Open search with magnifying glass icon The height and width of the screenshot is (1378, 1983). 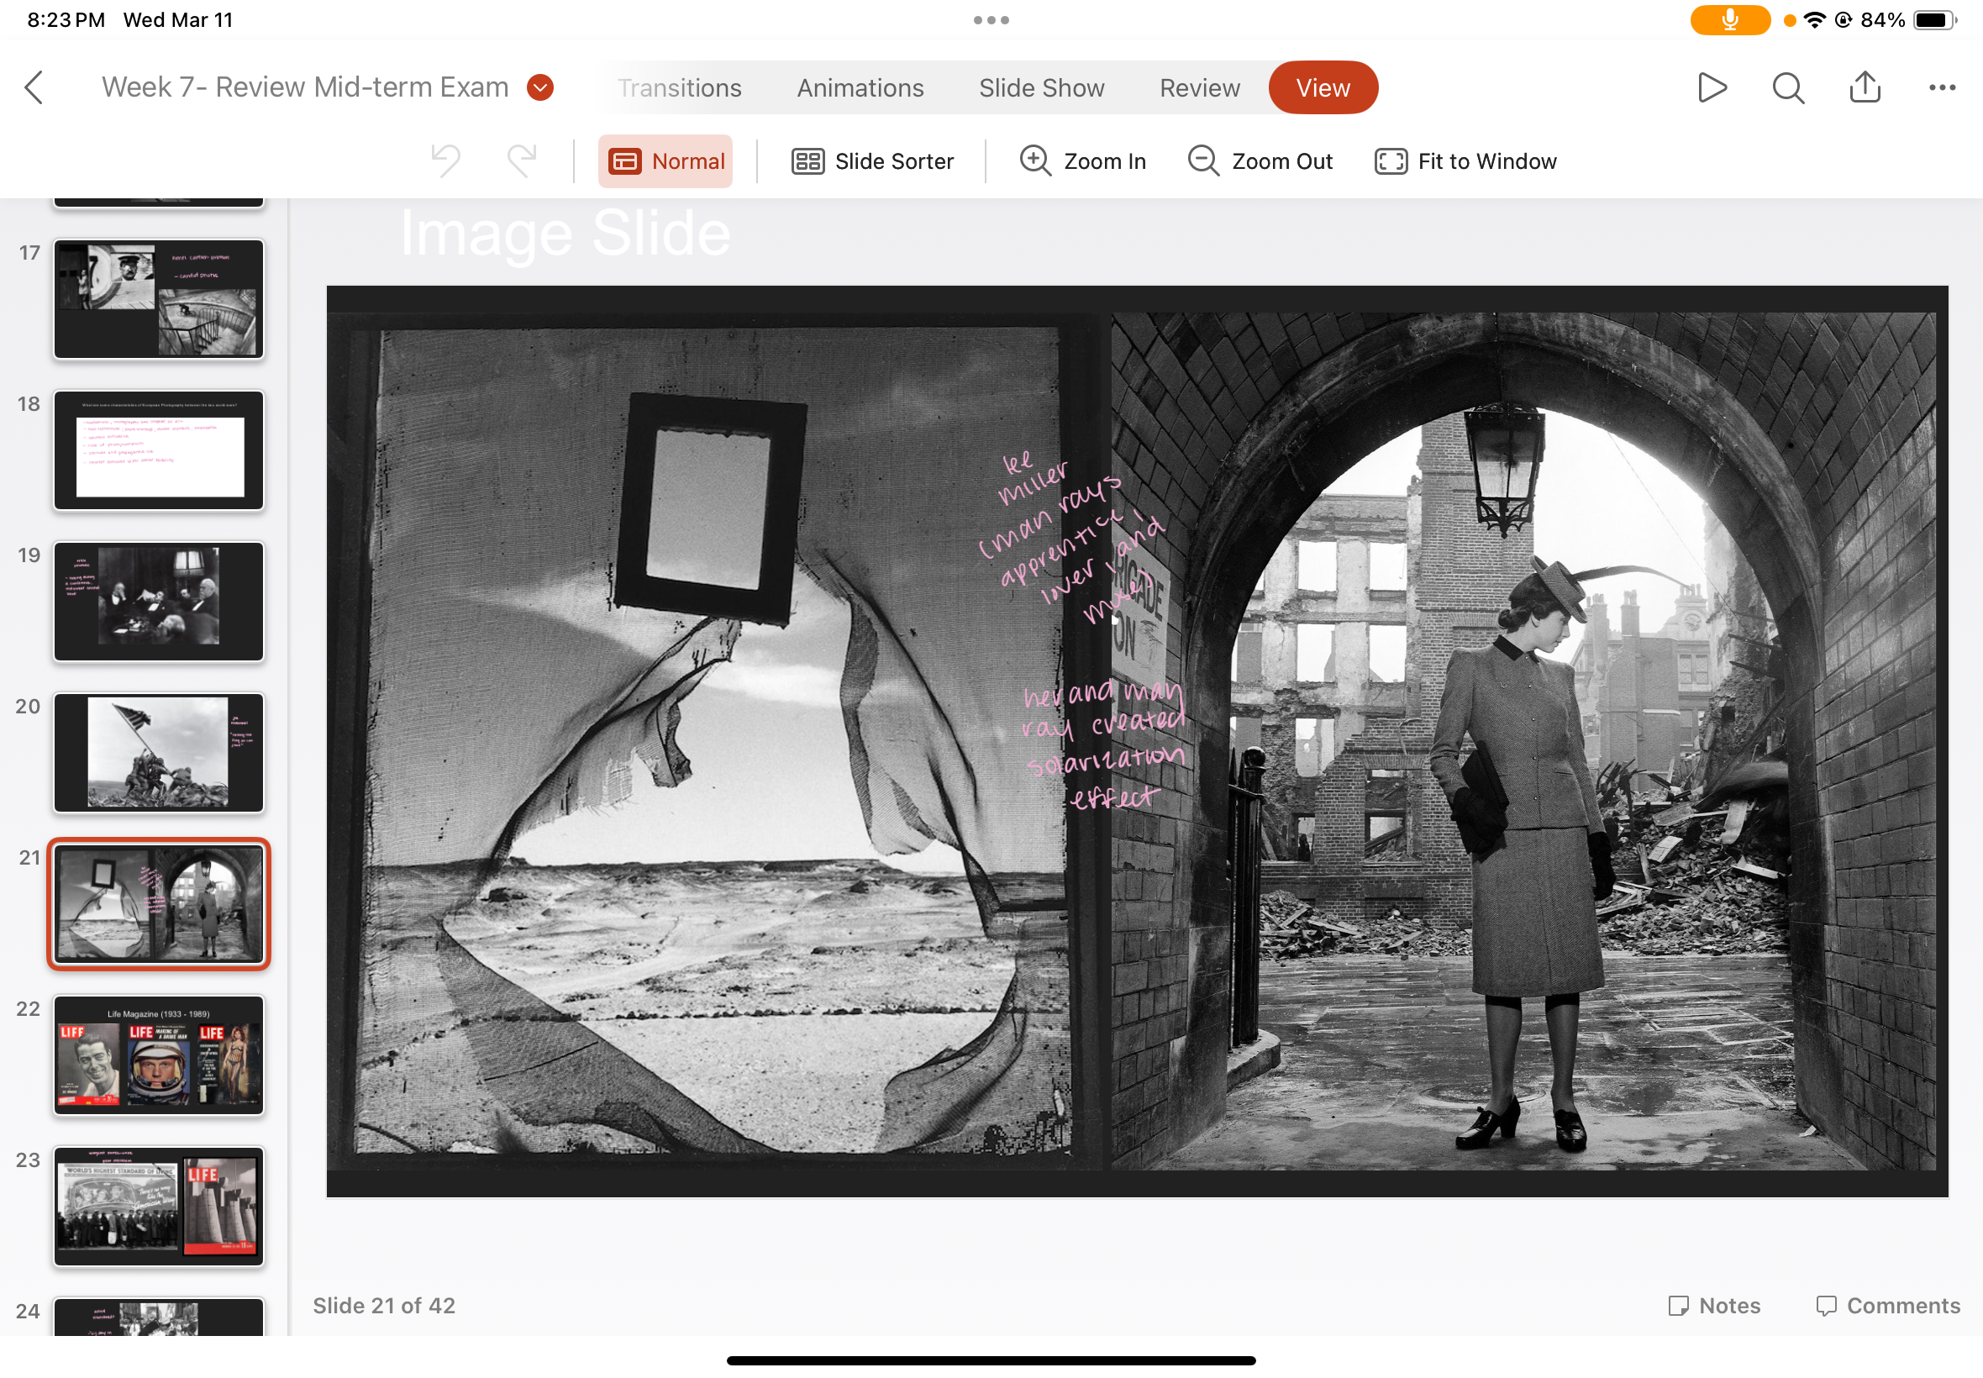coord(1788,87)
